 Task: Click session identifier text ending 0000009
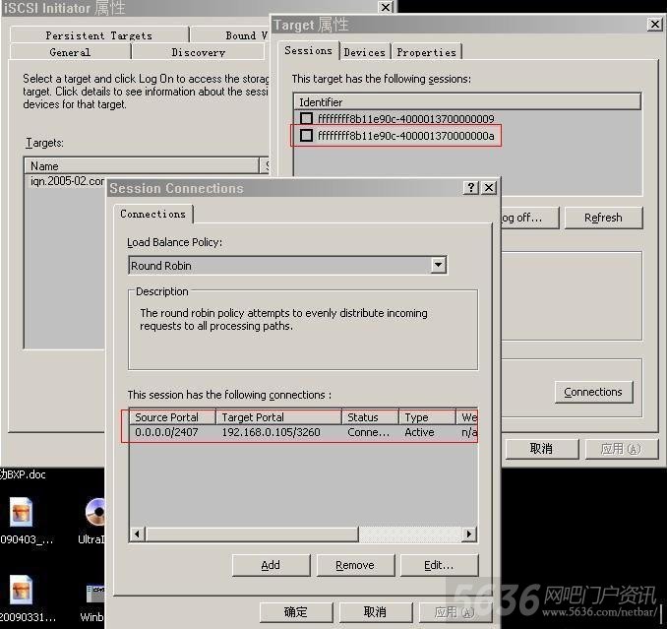point(406,118)
